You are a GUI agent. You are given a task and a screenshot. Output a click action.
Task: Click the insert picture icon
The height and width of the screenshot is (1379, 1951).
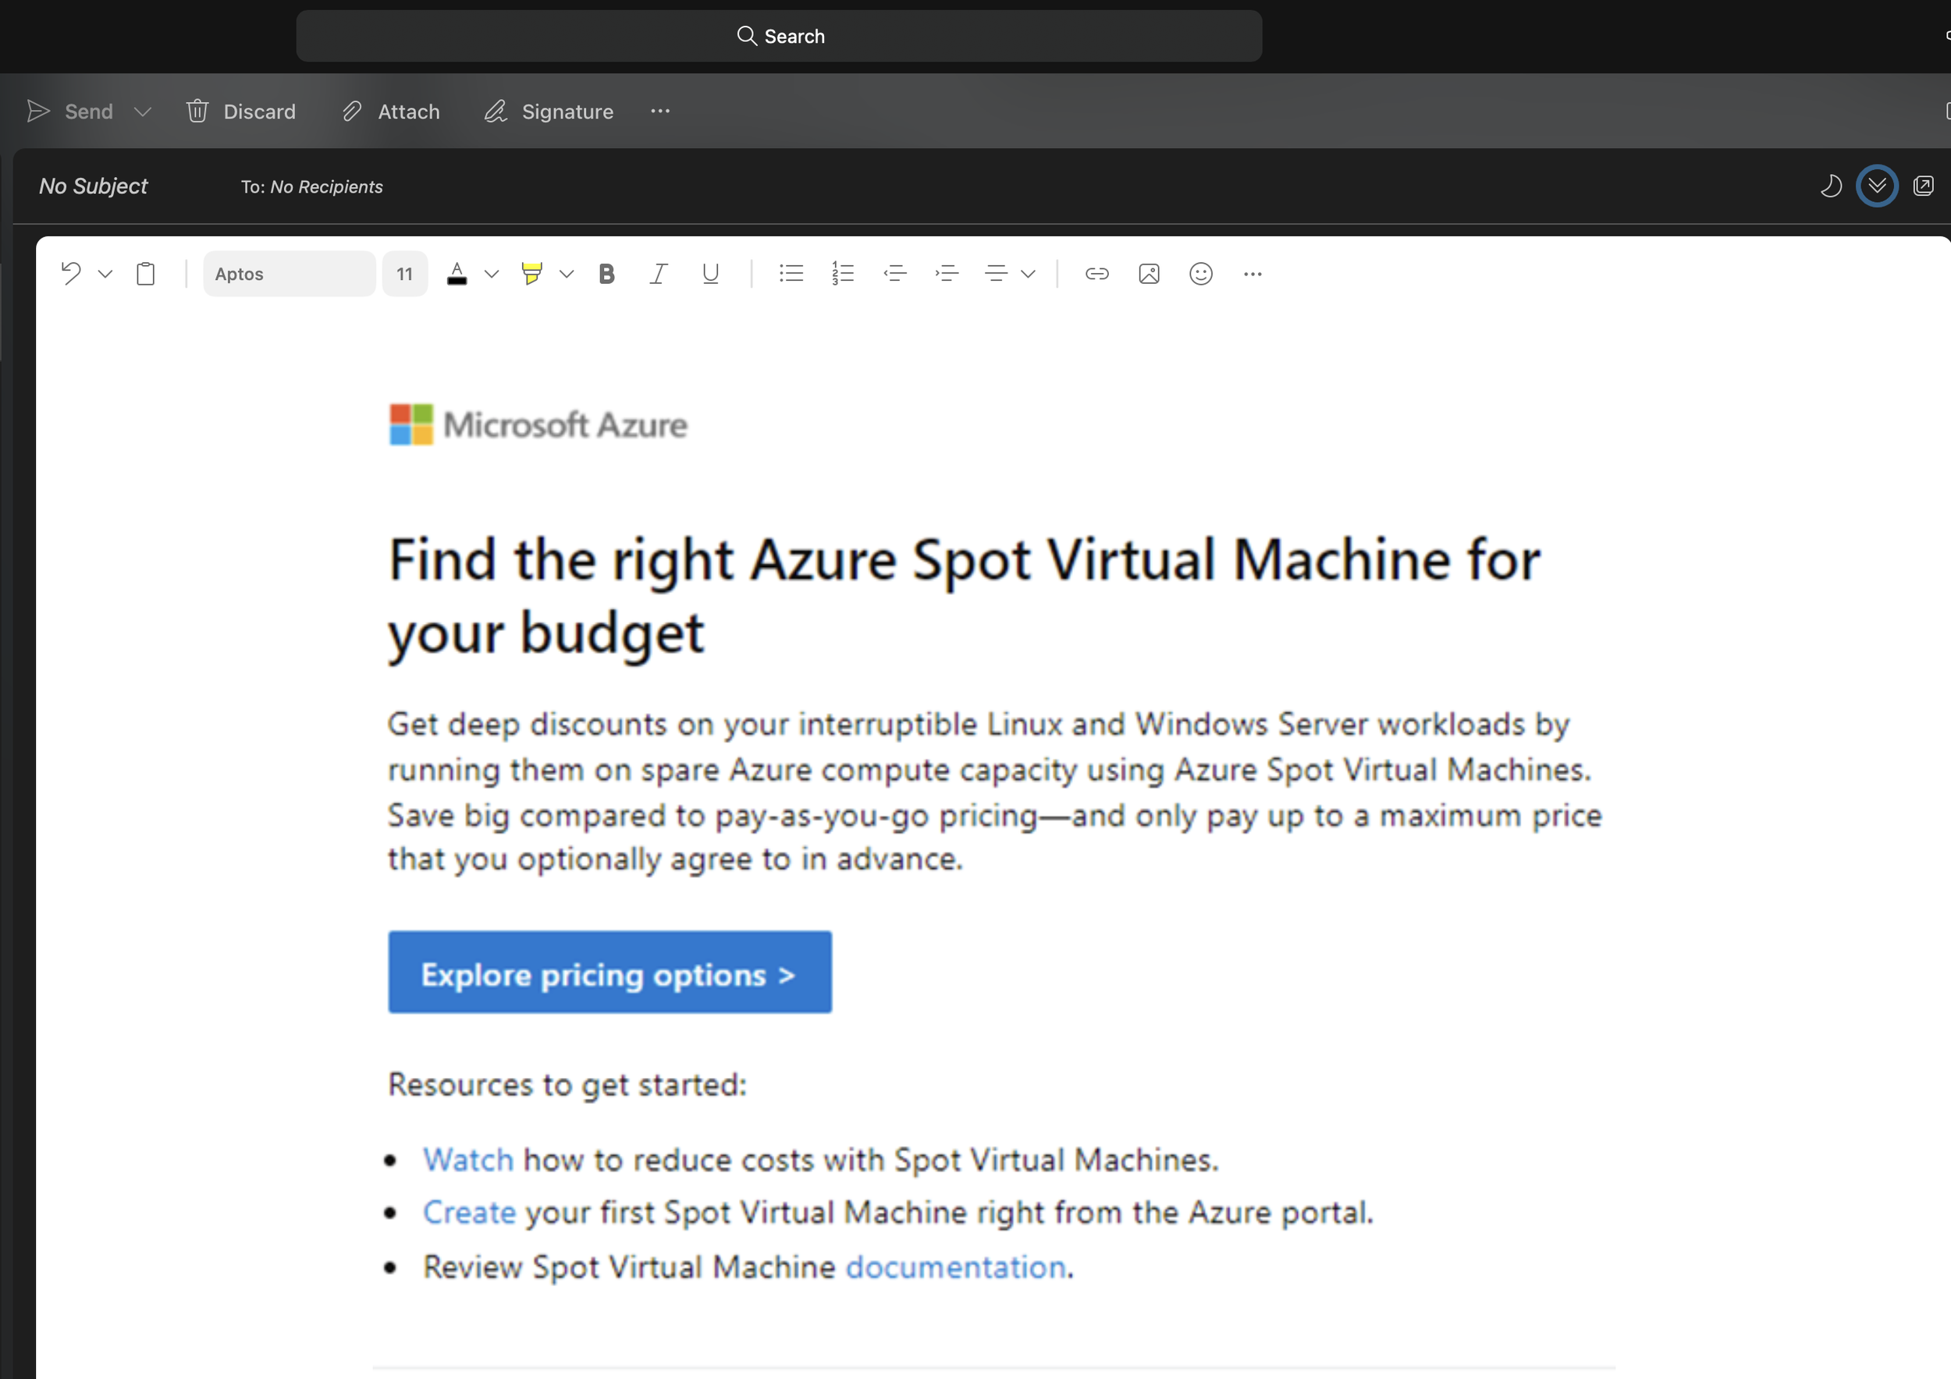point(1149,274)
